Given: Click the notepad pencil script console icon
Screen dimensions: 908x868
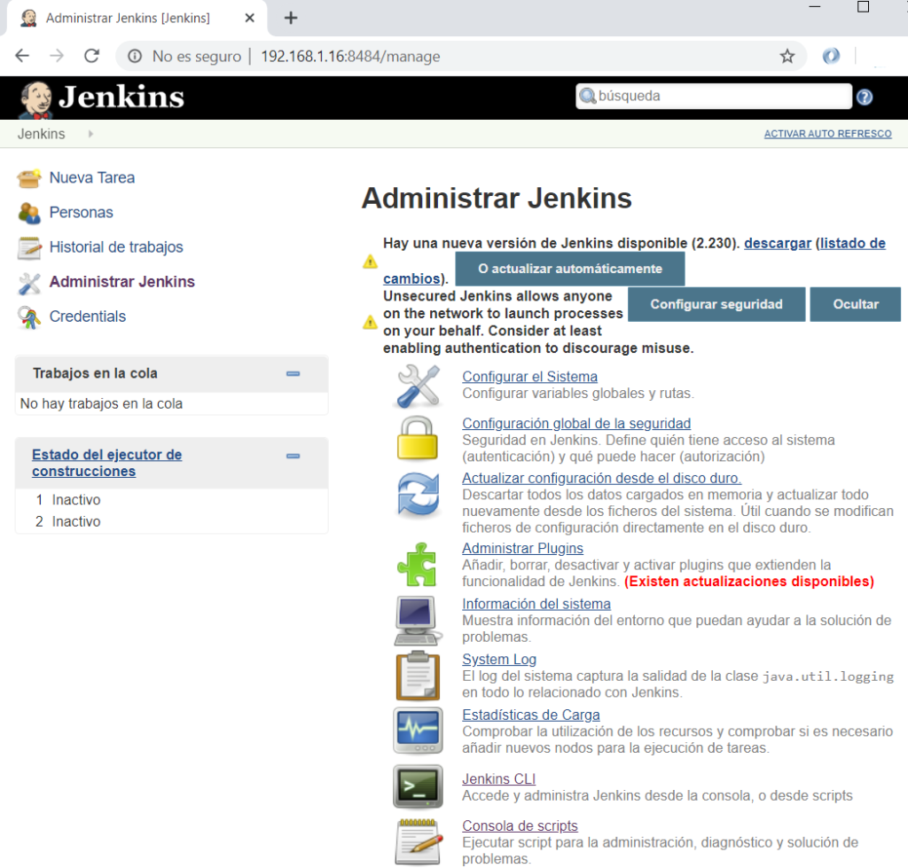Looking at the screenshot, I should [419, 841].
